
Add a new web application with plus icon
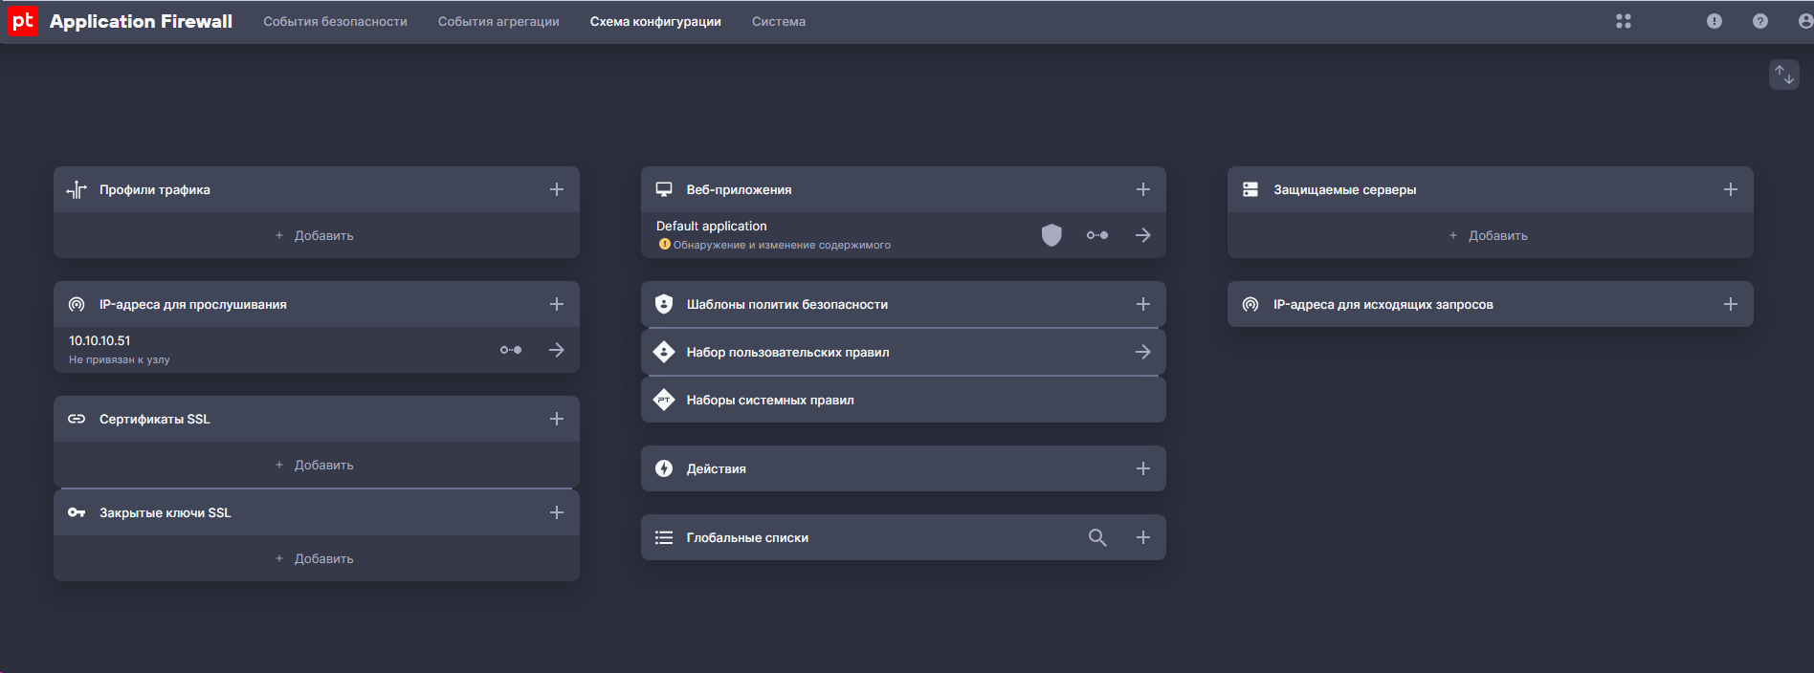1142,189
